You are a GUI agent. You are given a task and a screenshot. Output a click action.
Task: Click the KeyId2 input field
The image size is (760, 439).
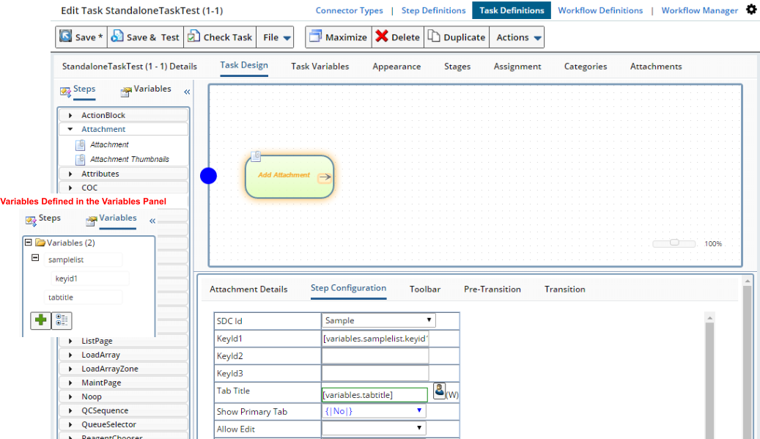(375, 355)
